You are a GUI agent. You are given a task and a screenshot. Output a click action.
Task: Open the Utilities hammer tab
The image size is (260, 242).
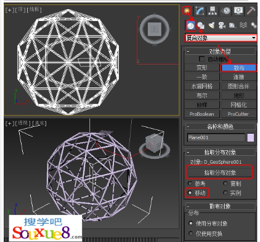pos(251,10)
